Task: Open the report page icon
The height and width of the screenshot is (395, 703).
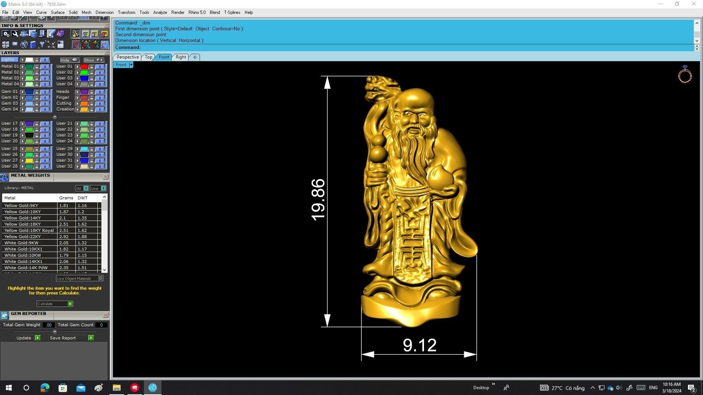Action: pos(60,45)
